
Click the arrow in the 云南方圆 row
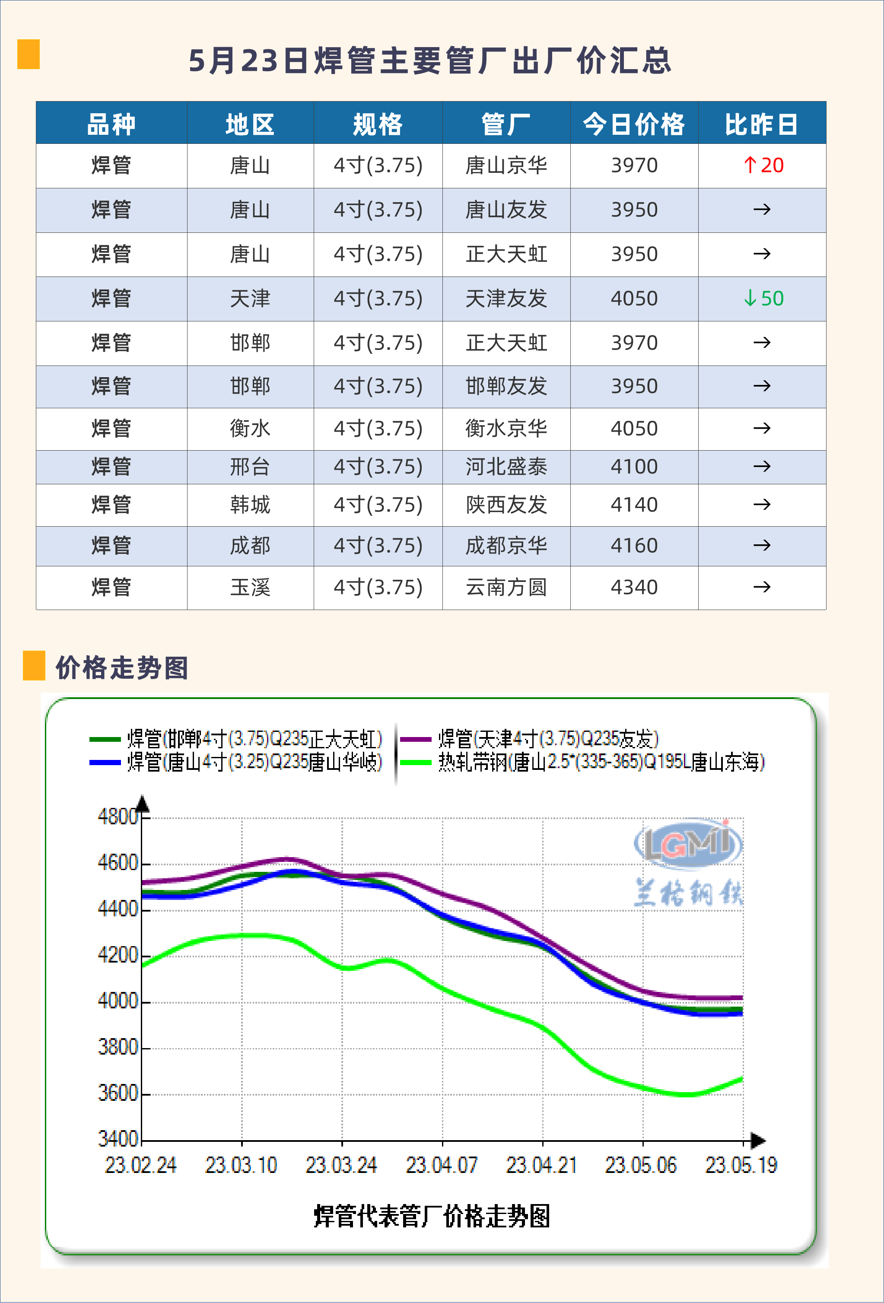click(762, 587)
